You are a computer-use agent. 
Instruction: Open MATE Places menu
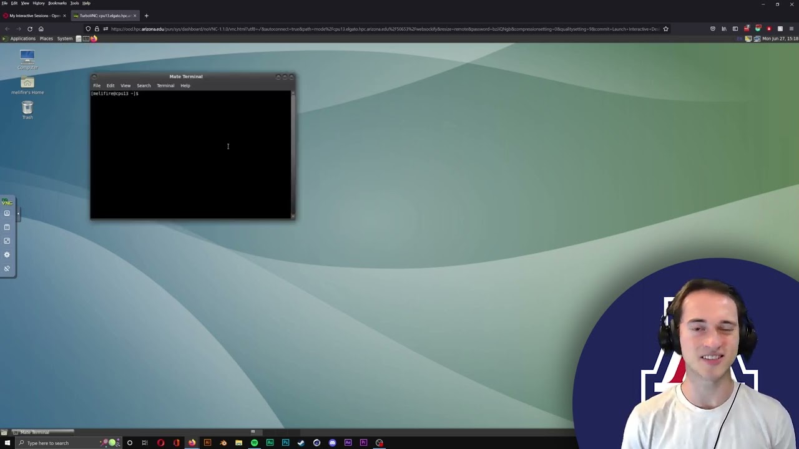46,39
